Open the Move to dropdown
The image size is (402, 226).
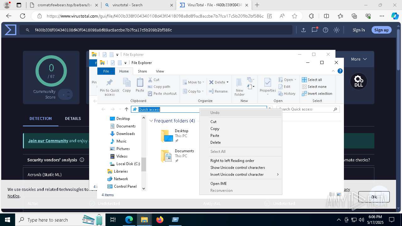tap(204, 82)
